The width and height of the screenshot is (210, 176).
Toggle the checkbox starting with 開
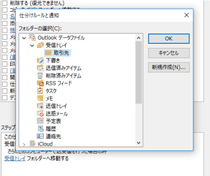click(5, 77)
